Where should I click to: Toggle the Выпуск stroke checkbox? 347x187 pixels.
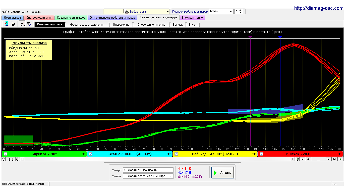(x=261, y=154)
